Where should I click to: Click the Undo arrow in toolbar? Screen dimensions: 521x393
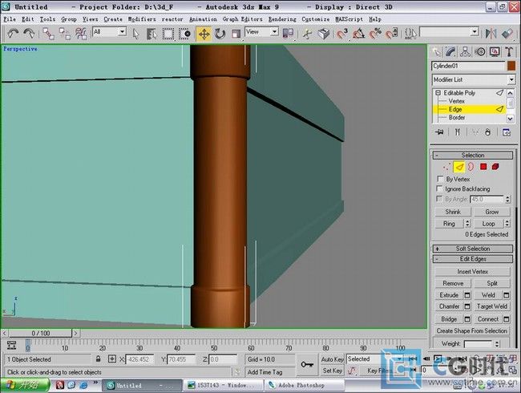(x=14, y=34)
